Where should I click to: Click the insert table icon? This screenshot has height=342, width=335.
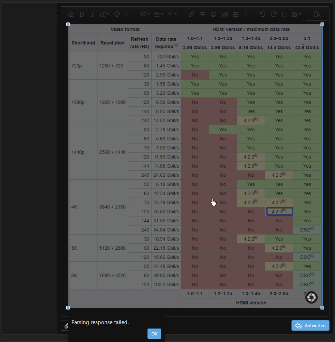pos(236,15)
